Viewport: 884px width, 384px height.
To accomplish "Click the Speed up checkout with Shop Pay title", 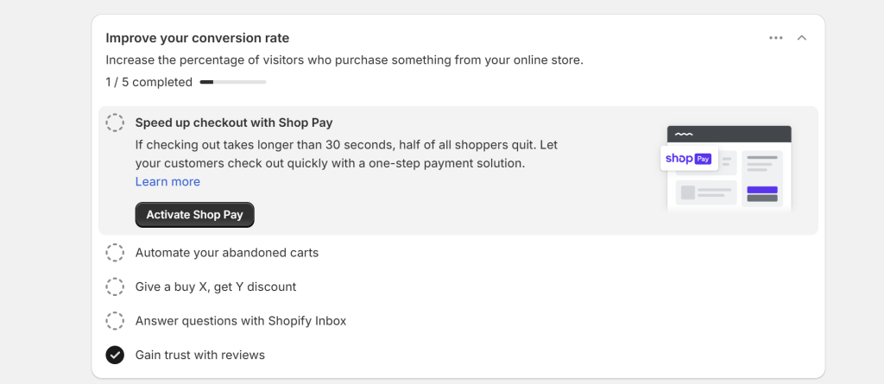I will pos(234,123).
